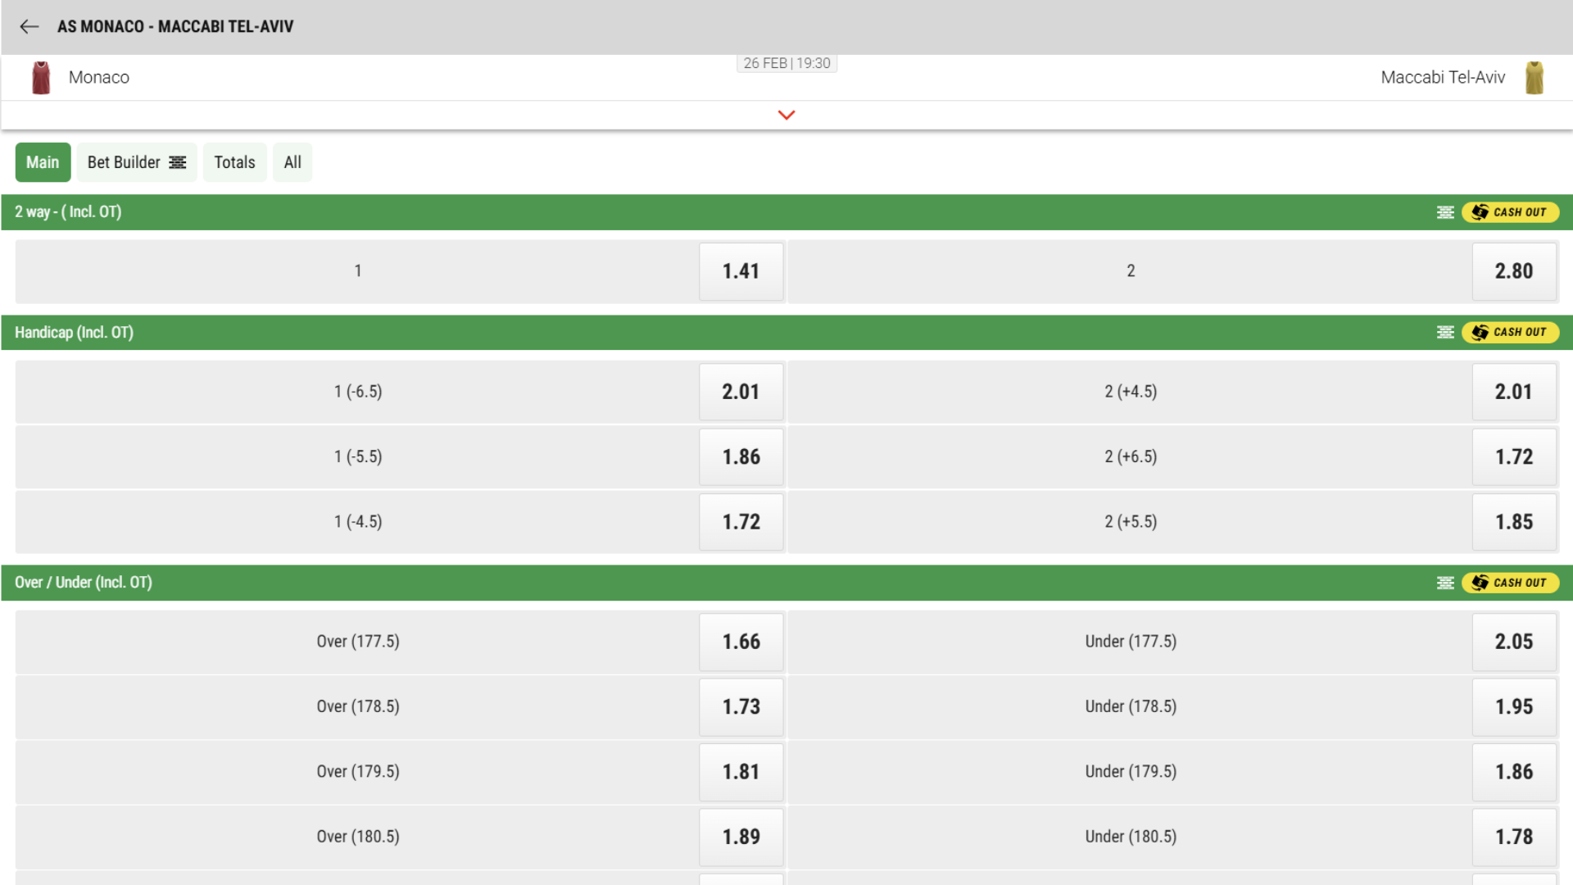
Task: Click the Monaco red jersey icon
Action: point(40,77)
